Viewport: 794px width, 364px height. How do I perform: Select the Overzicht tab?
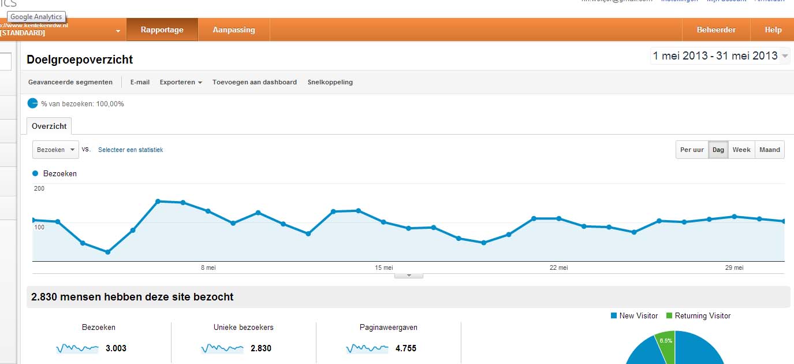pyautogui.click(x=49, y=126)
